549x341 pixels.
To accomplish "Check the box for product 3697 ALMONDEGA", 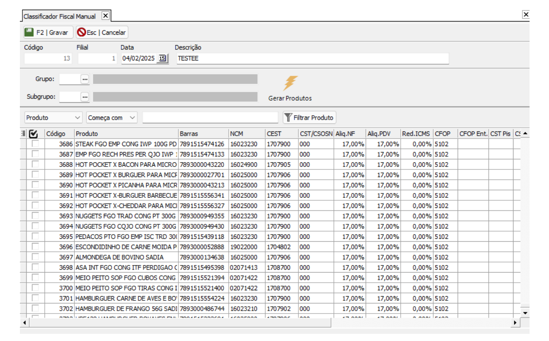I will coord(36,257).
